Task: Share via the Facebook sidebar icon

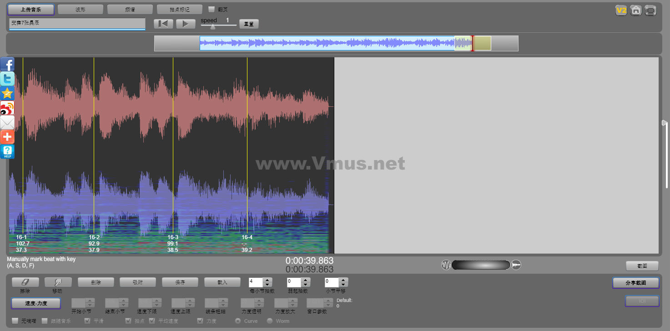Action: [7, 64]
